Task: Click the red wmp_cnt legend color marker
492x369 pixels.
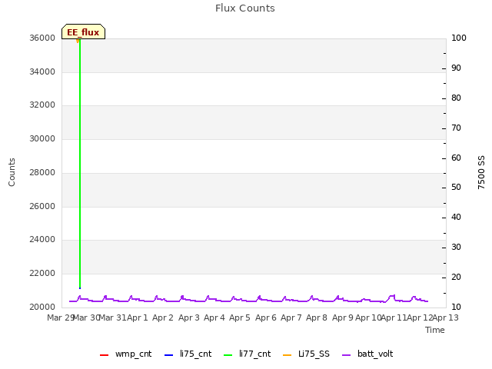Action: (x=104, y=355)
